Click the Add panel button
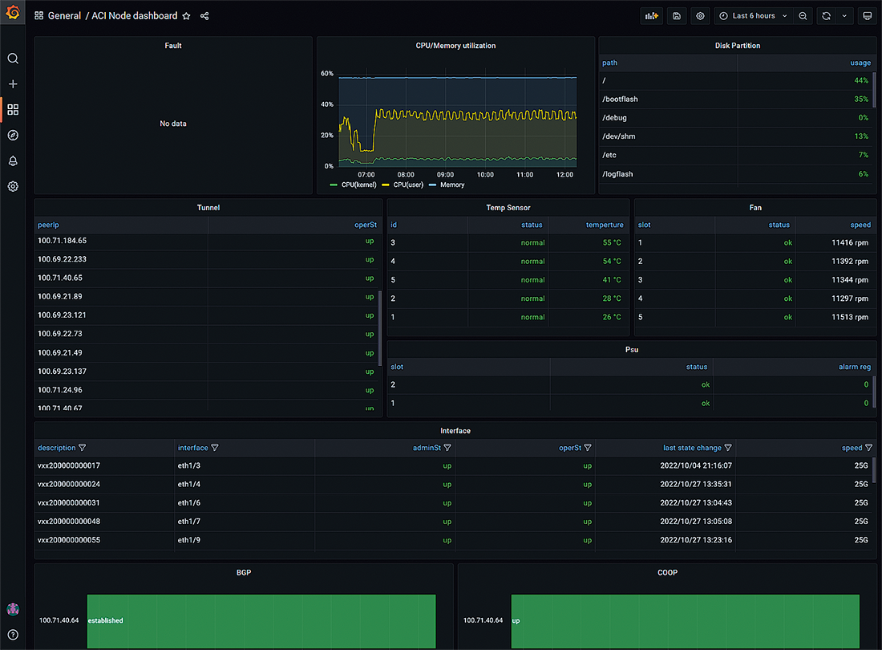The width and height of the screenshot is (882, 650). (652, 16)
